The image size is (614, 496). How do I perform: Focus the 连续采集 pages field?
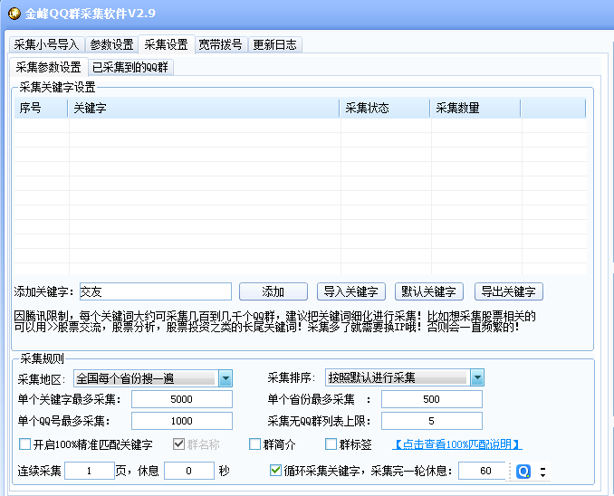coord(90,471)
